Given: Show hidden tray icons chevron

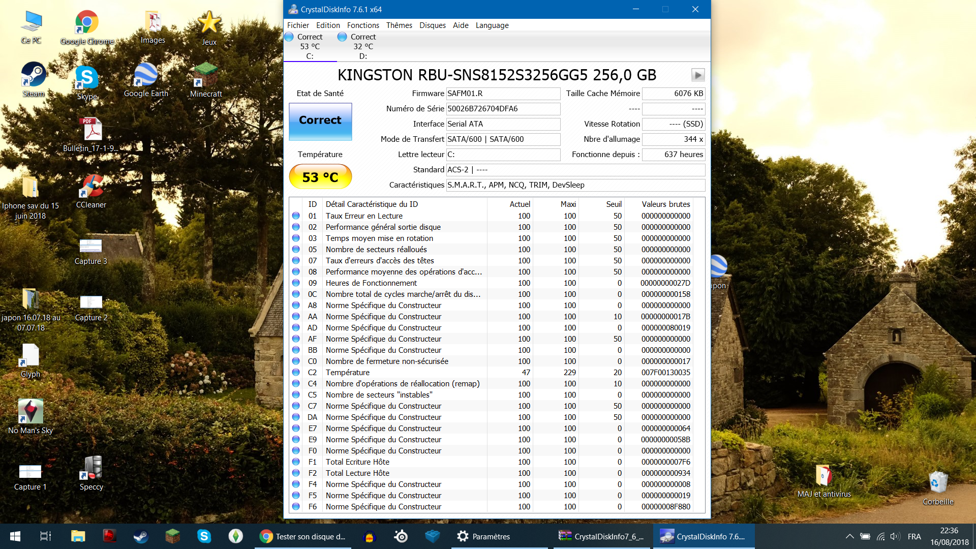Looking at the screenshot, I should coord(849,536).
